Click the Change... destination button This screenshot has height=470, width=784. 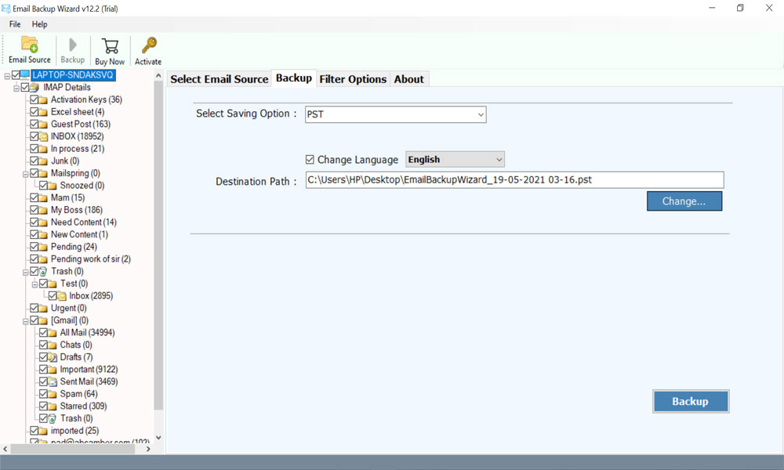click(x=684, y=201)
